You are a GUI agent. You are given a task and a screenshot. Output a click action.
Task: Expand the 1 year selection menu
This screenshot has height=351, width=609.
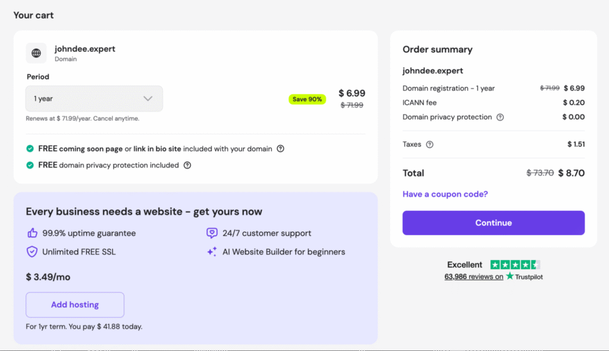[x=93, y=98]
